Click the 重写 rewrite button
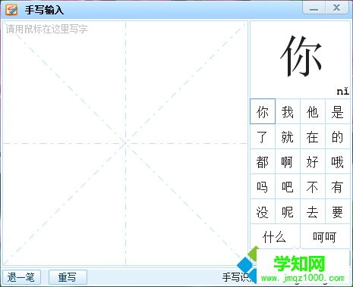353x287 pixels. coord(68,277)
